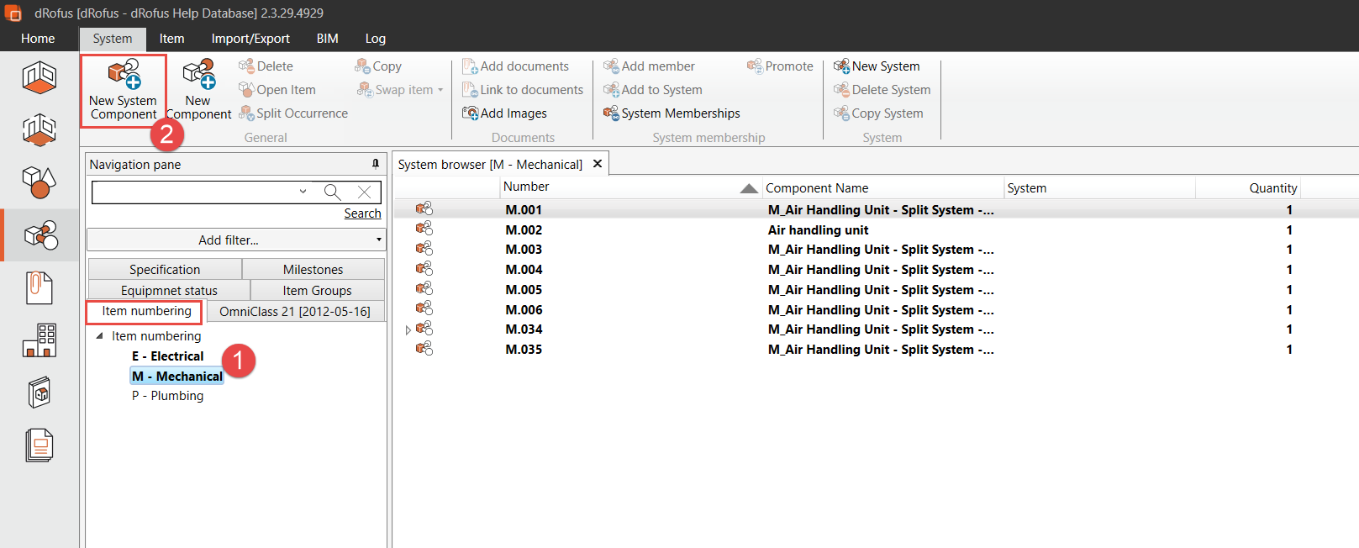Click the Search link
The image size is (1359, 548).
point(362,213)
